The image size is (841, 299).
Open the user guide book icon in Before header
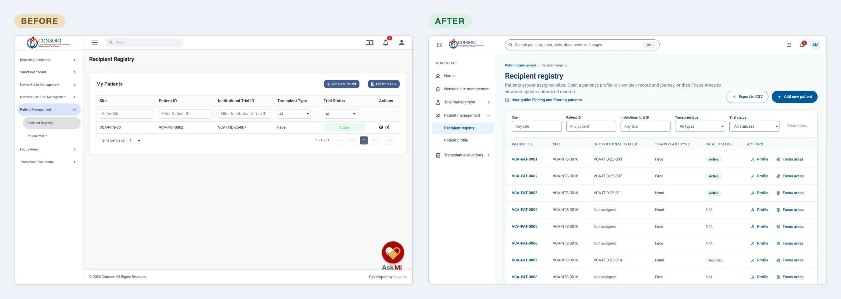tap(369, 43)
